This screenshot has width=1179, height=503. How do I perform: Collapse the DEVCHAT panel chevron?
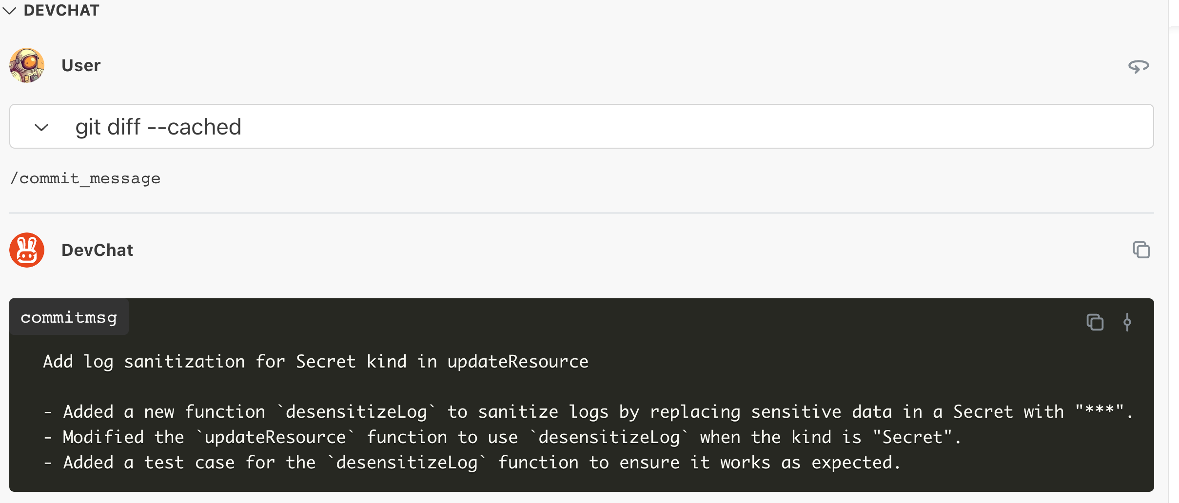pos(9,11)
